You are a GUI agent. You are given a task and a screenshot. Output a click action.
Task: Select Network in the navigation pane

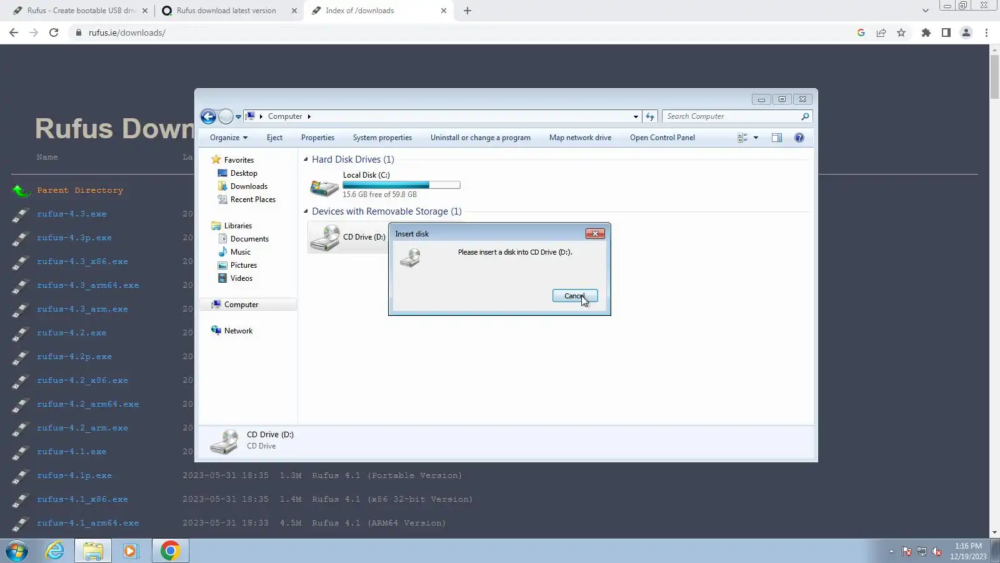click(238, 331)
